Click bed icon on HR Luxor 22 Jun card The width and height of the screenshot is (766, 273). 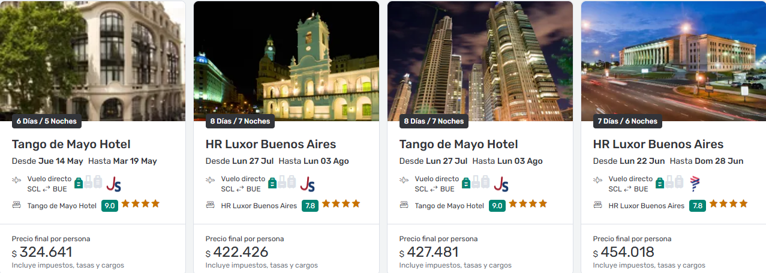[x=598, y=205]
